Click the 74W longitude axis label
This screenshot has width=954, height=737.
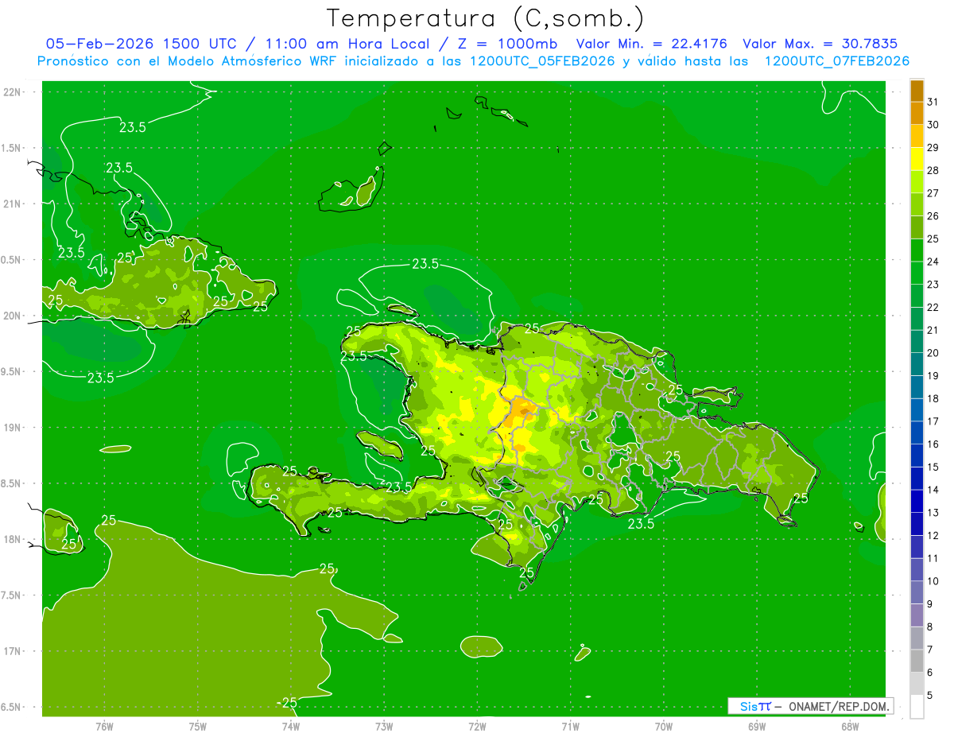tap(291, 727)
